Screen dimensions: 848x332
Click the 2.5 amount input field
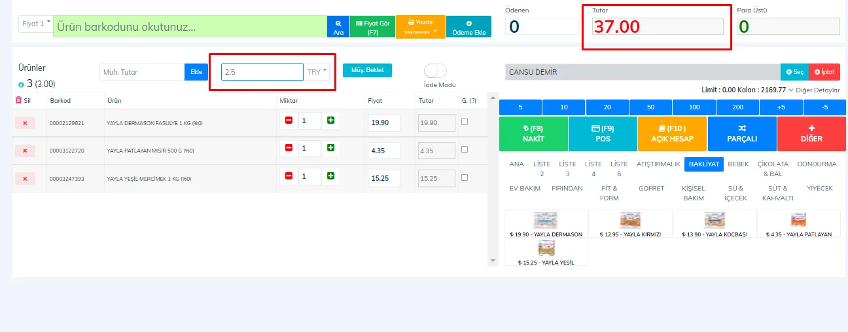[x=262, y=72]
